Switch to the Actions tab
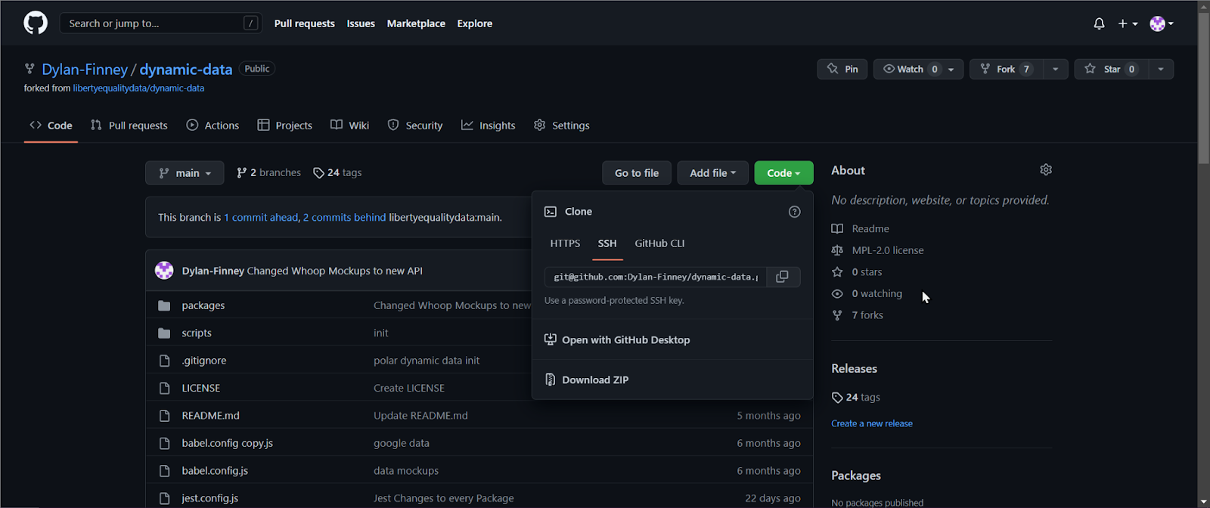Viewport: 1210px width, 508px height. pos(213,125)
